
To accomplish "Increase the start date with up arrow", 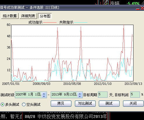I will pos(44,94).
